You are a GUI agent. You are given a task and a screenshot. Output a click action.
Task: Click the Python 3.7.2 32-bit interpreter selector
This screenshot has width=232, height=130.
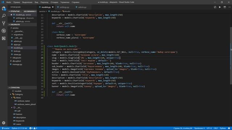click(19, 128)
